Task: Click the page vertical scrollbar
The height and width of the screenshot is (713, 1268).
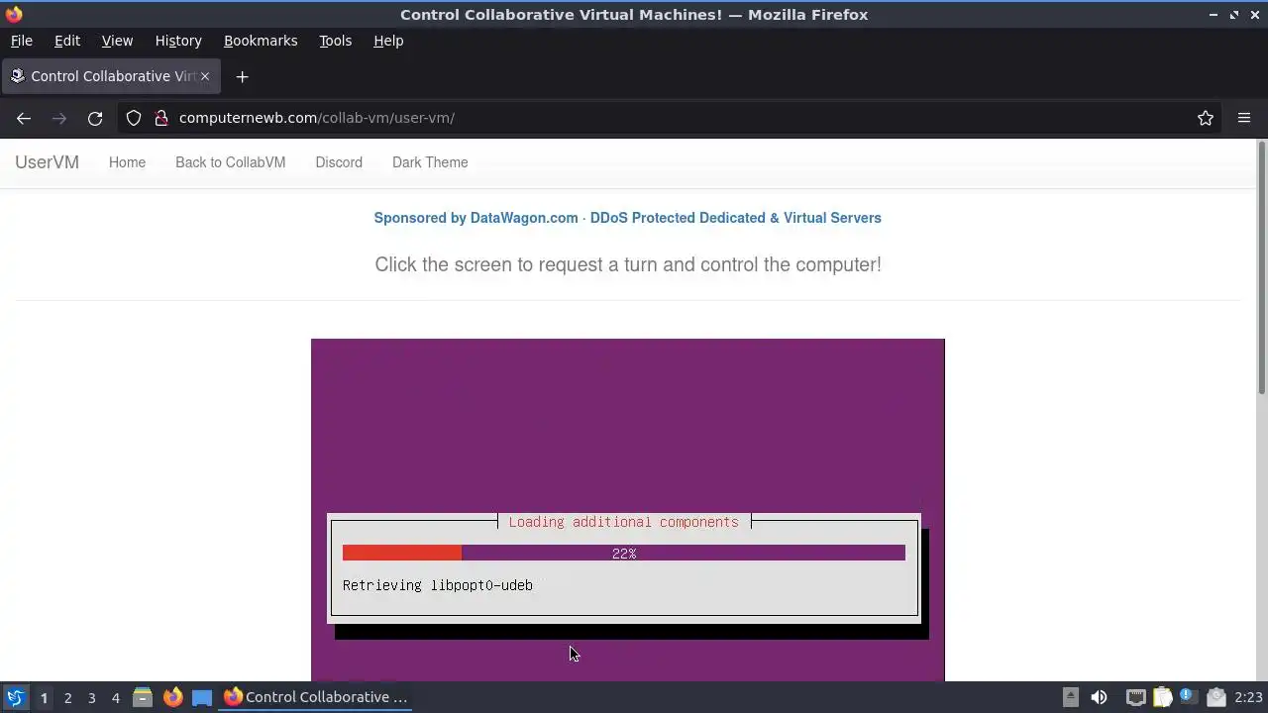Action: click(1262, 267)
